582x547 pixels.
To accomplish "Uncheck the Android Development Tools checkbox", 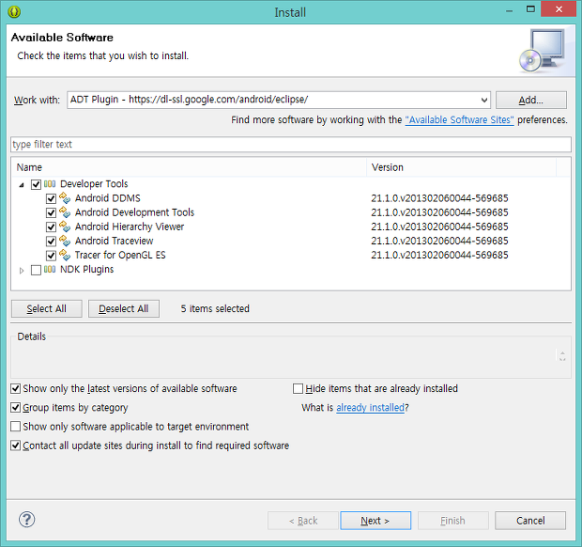I will pos(51,212).
